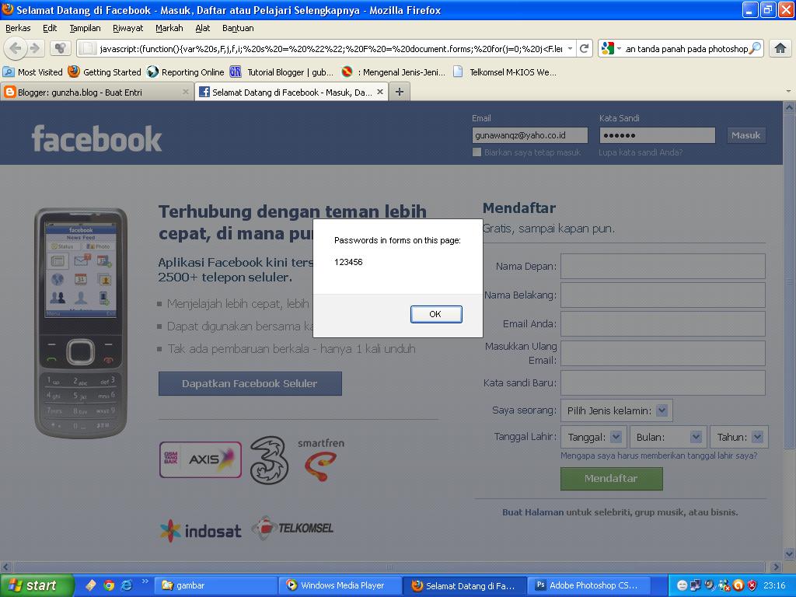Open Getting Started bookmark

(105, 72)
